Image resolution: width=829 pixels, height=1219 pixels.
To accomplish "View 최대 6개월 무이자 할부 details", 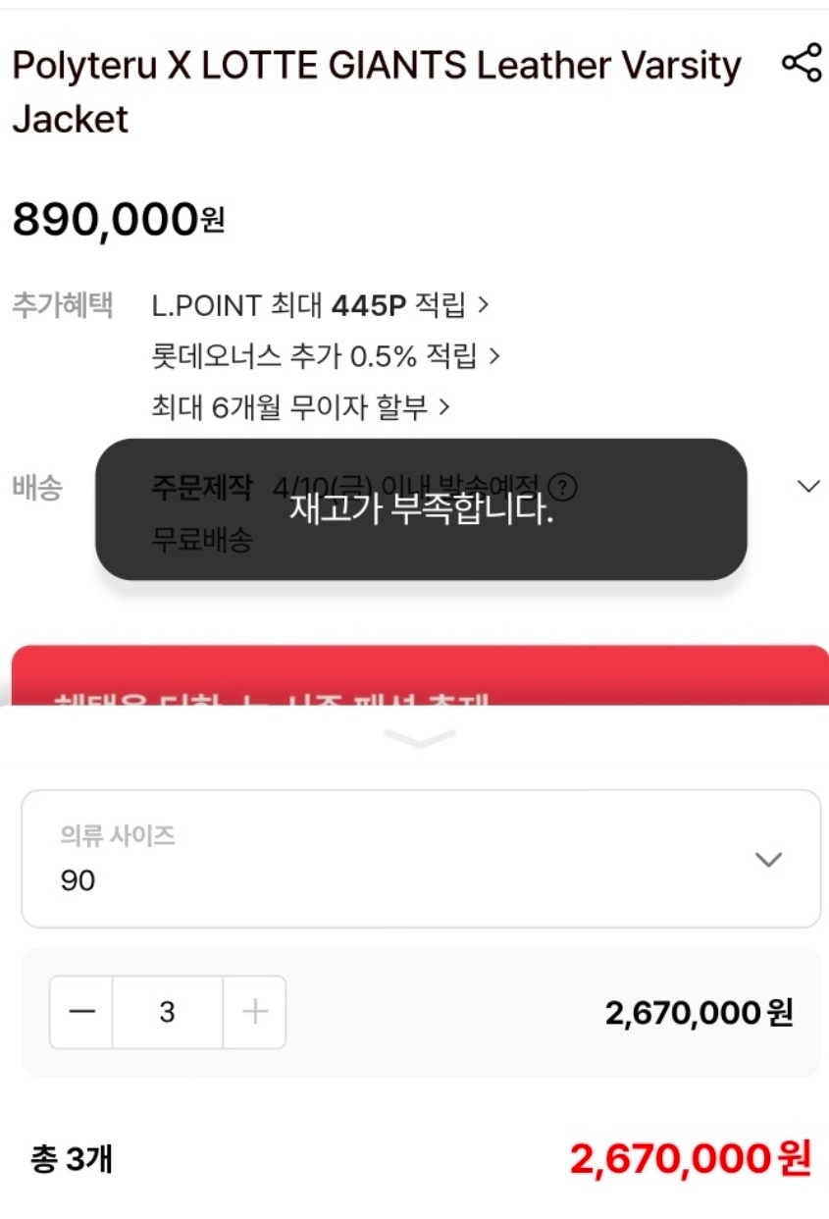I will click(300, 406).
